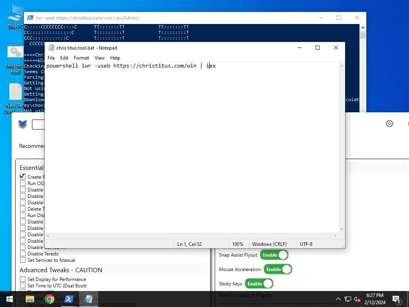The height and width of the screenshot is (307, 409).
Task: Click the PowerShell scrollbar up arrow
Action: pyautogui.click(x=363, y=28)
